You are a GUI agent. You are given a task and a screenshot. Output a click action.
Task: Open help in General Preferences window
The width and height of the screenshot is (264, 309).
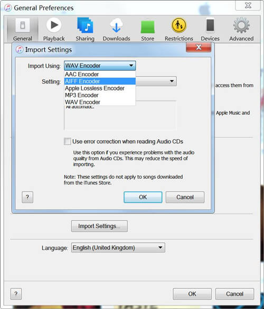click(16, 294)
